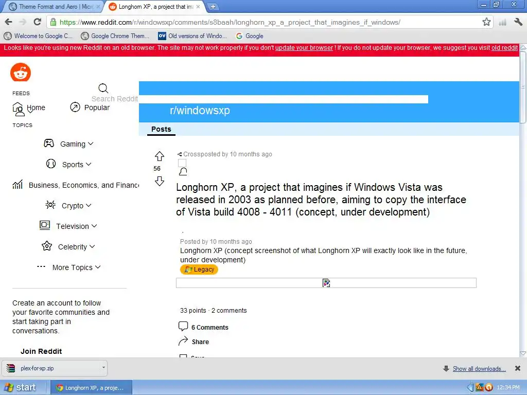Open the Google bookmark
The height and width of the screenshot is (395, 527).
250,36
